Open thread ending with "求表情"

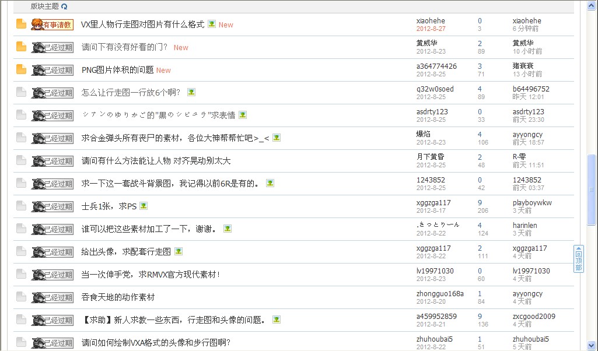click(158, 115)
